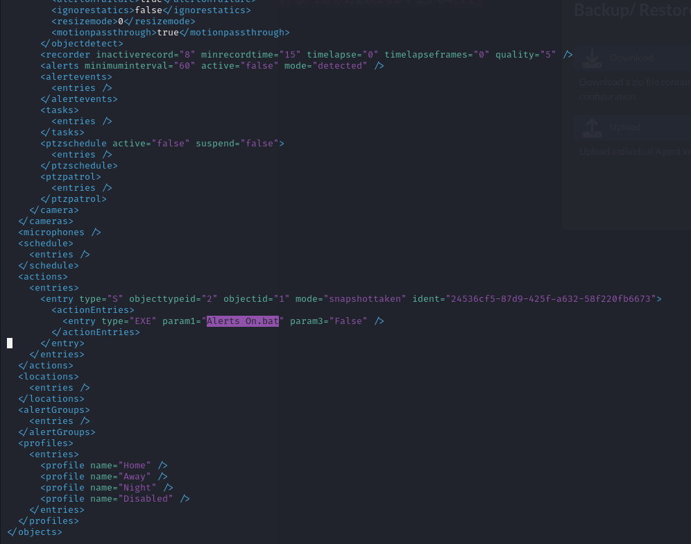This screenshot has height=544, width=691.
Task: Click the <ptzschedule tag name
Action: pos(74,143)
